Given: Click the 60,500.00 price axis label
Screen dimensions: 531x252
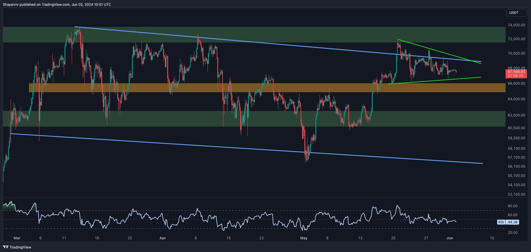Looking at the screenshot, I should pos(517,128).
